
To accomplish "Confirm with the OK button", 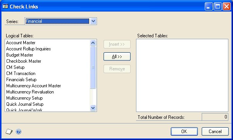I will [184, 132].
